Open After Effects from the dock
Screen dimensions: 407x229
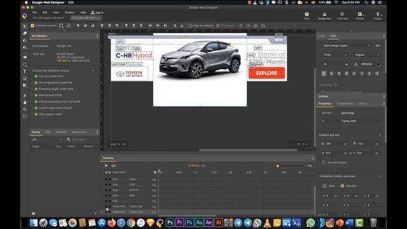tap(209, 223)
